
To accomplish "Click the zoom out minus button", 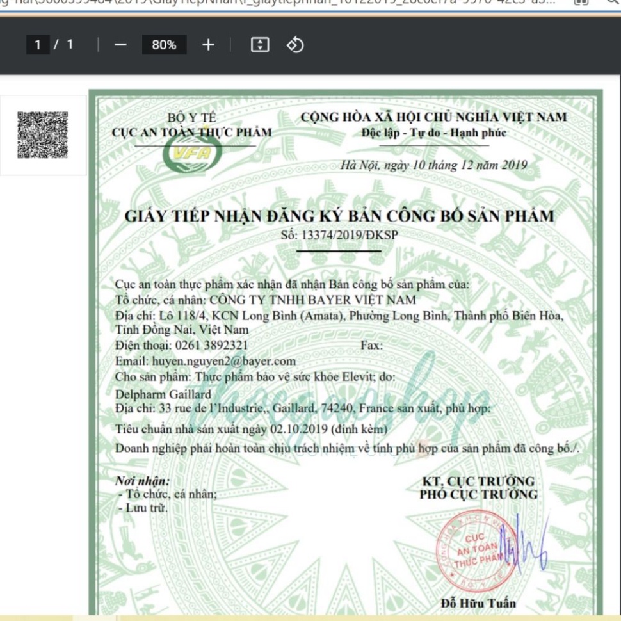I will [x=120, y=45].
